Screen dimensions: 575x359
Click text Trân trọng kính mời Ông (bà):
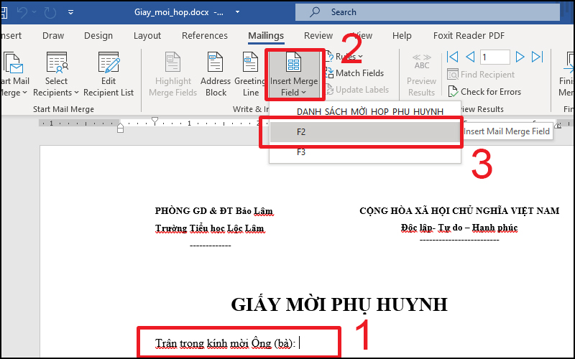pos(225,343)
